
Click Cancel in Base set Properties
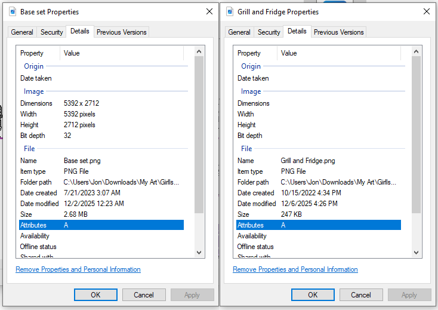[x=144, y=295]
